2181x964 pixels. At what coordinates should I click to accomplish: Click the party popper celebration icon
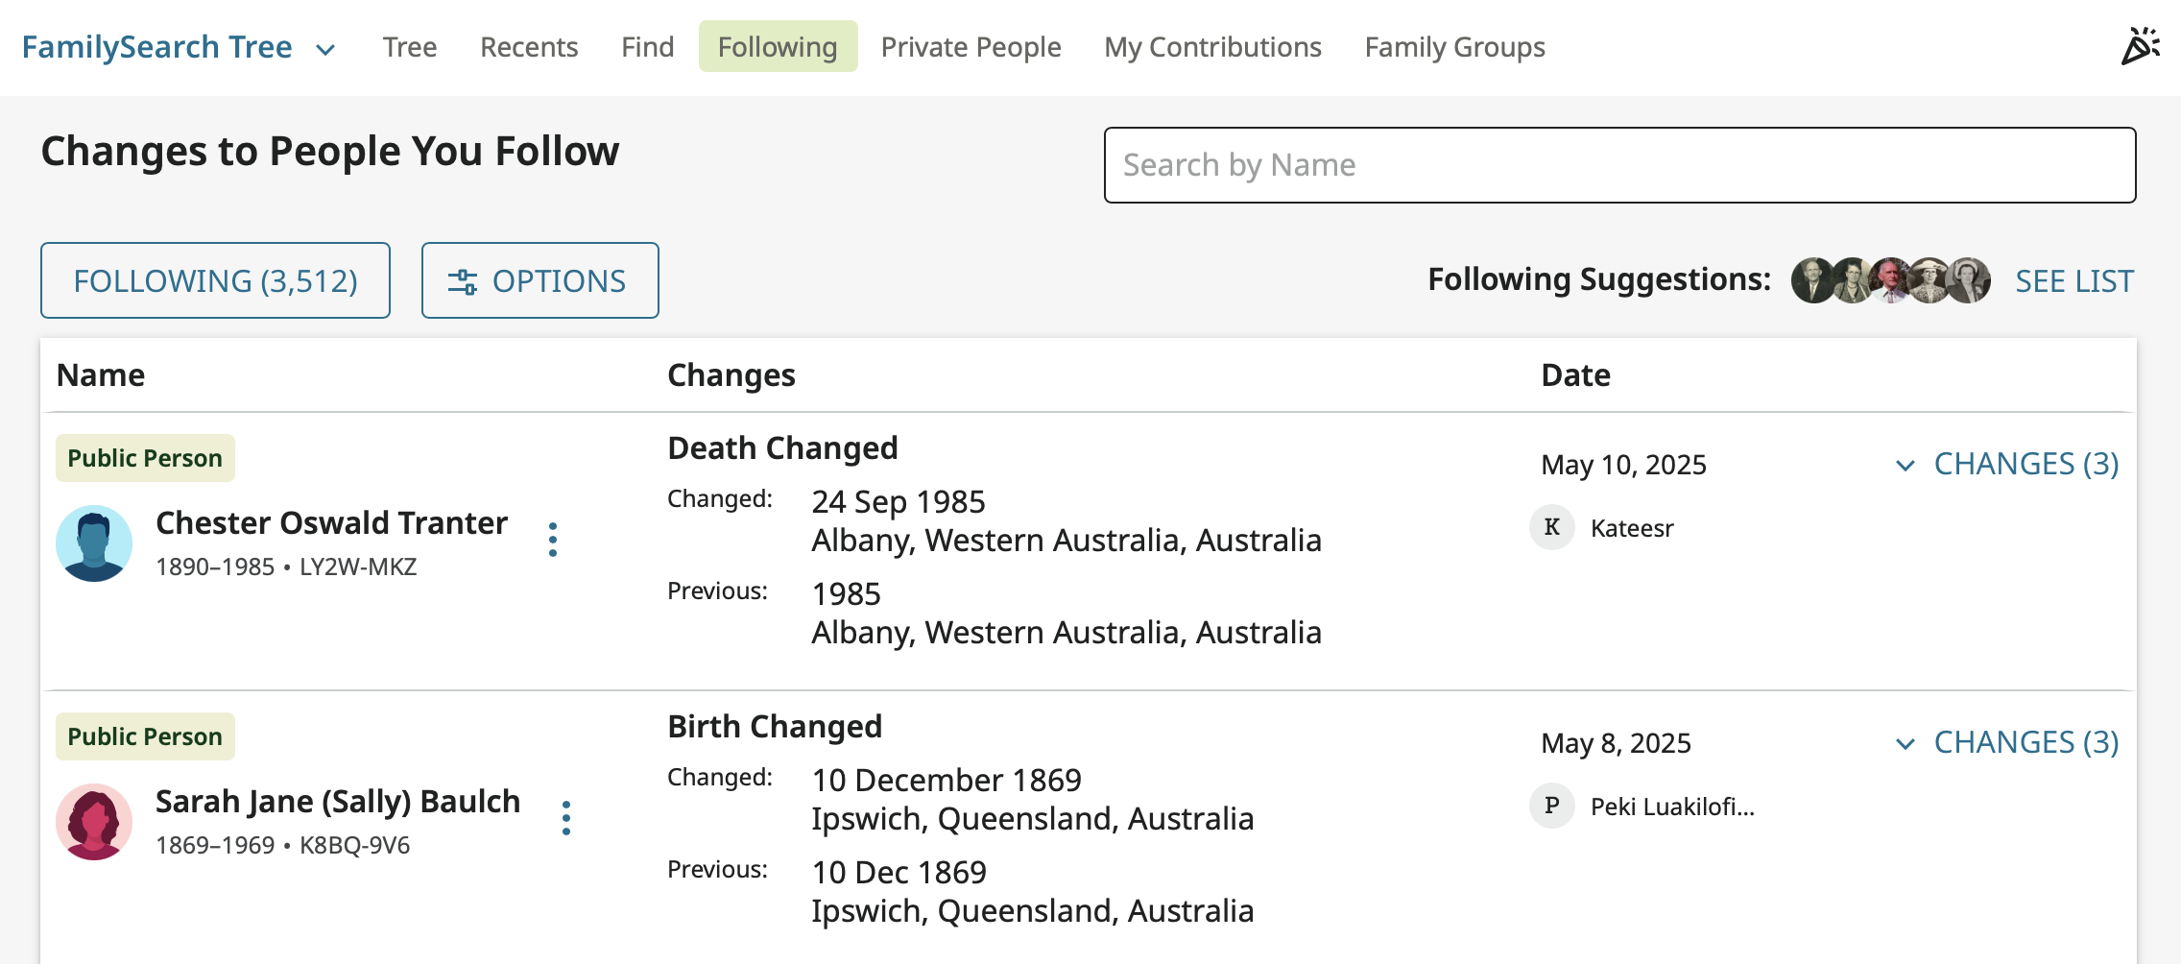click(x=2140, y=46)
